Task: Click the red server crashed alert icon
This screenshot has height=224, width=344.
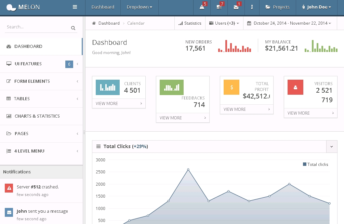Action: [x=9, y=187]
